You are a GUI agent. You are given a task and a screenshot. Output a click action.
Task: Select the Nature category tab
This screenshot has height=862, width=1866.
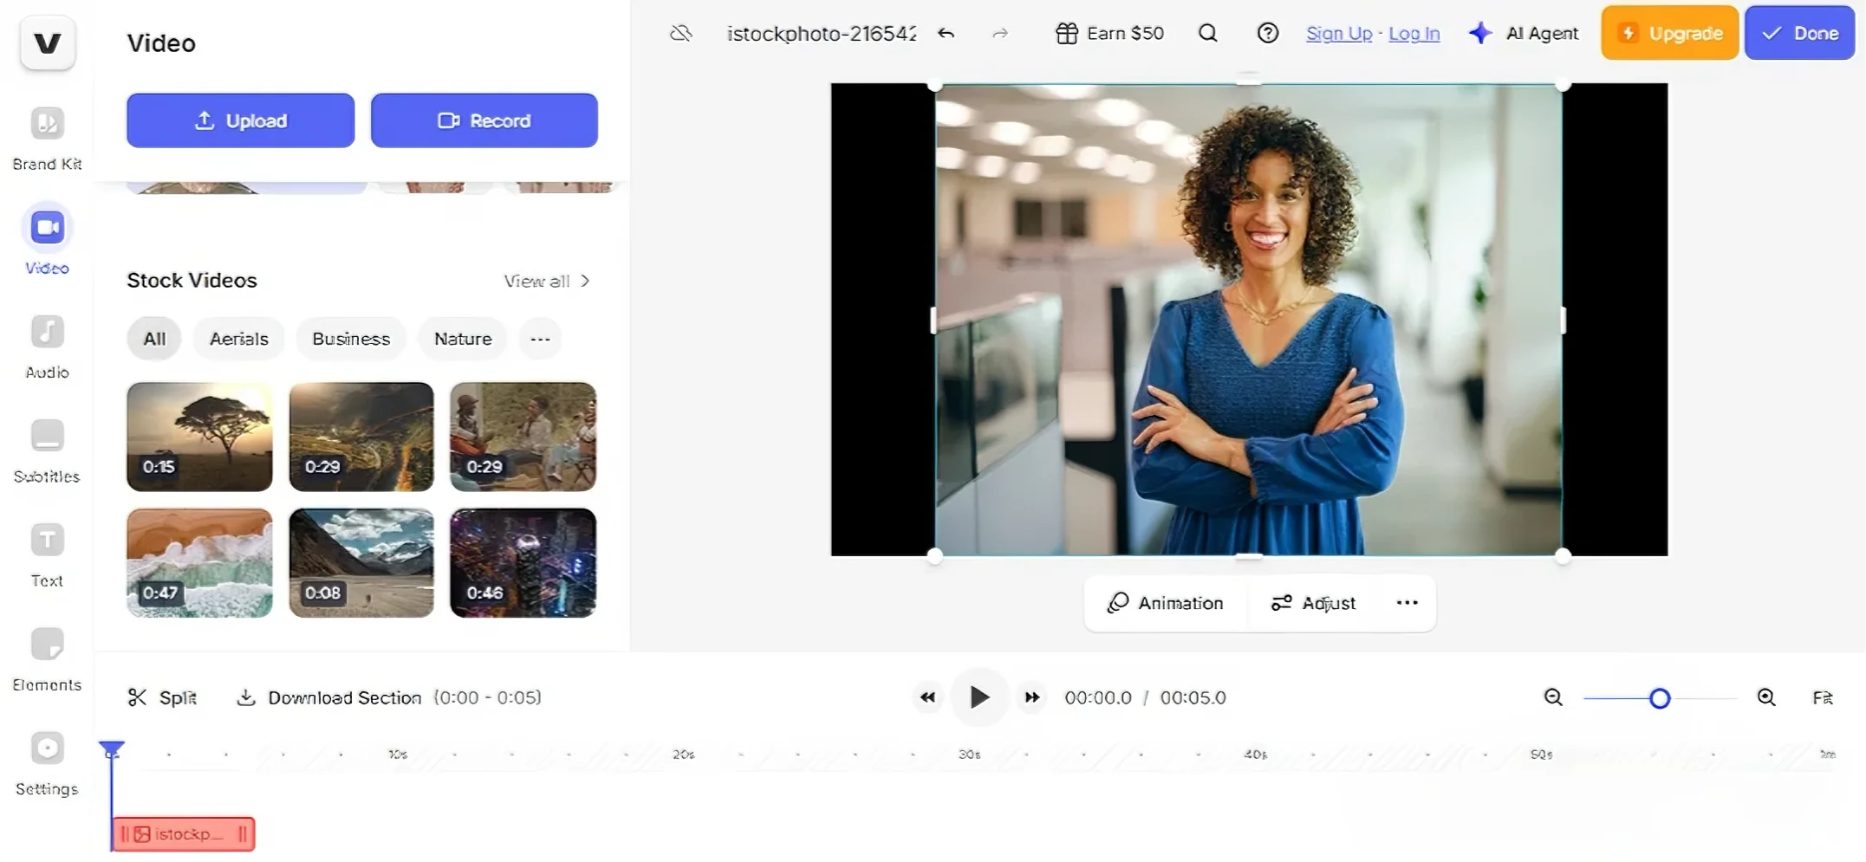[x=462, y=339]
